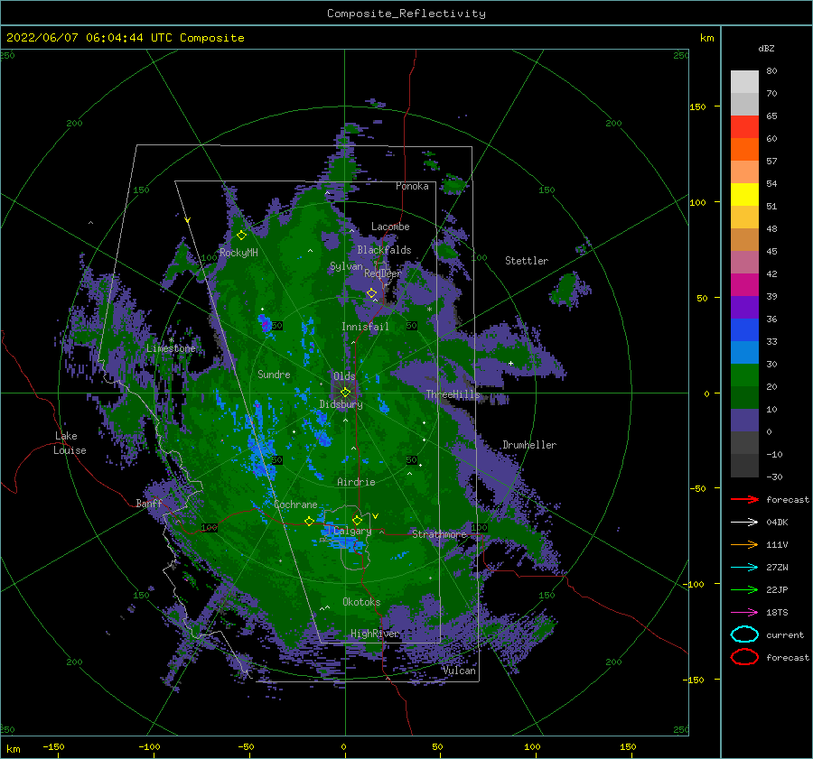Click the HighRiver map label
813x759 pixels.
(375, 634)
